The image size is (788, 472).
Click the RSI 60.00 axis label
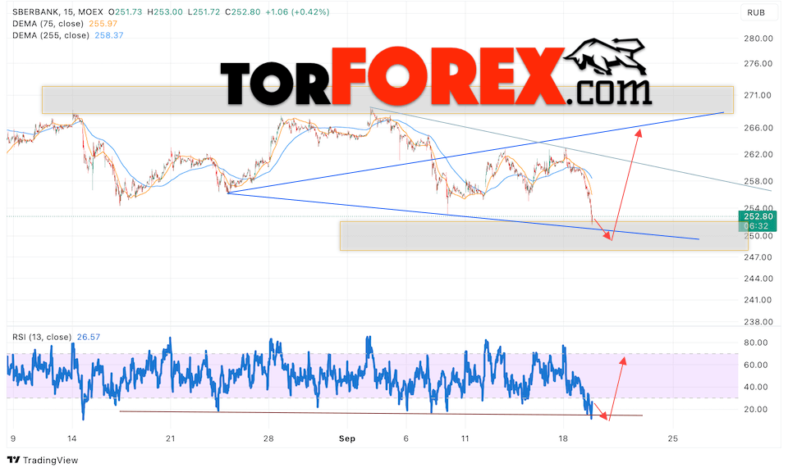[755, 365]
